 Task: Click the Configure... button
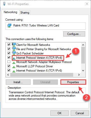[x=74, y=34]
